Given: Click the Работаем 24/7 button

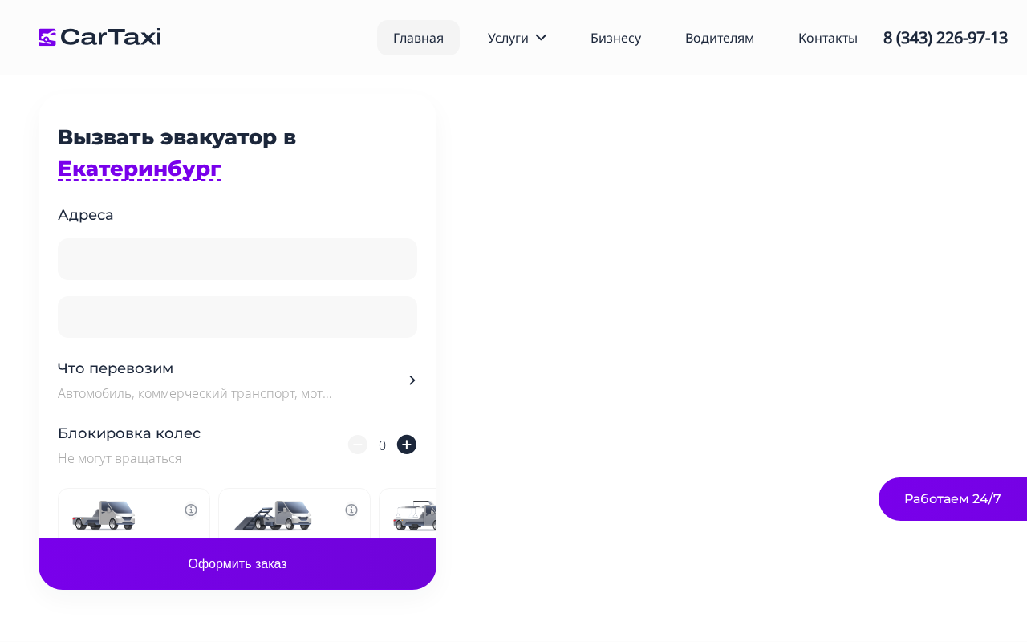Looking at the screenshot, I should point(952,499).
